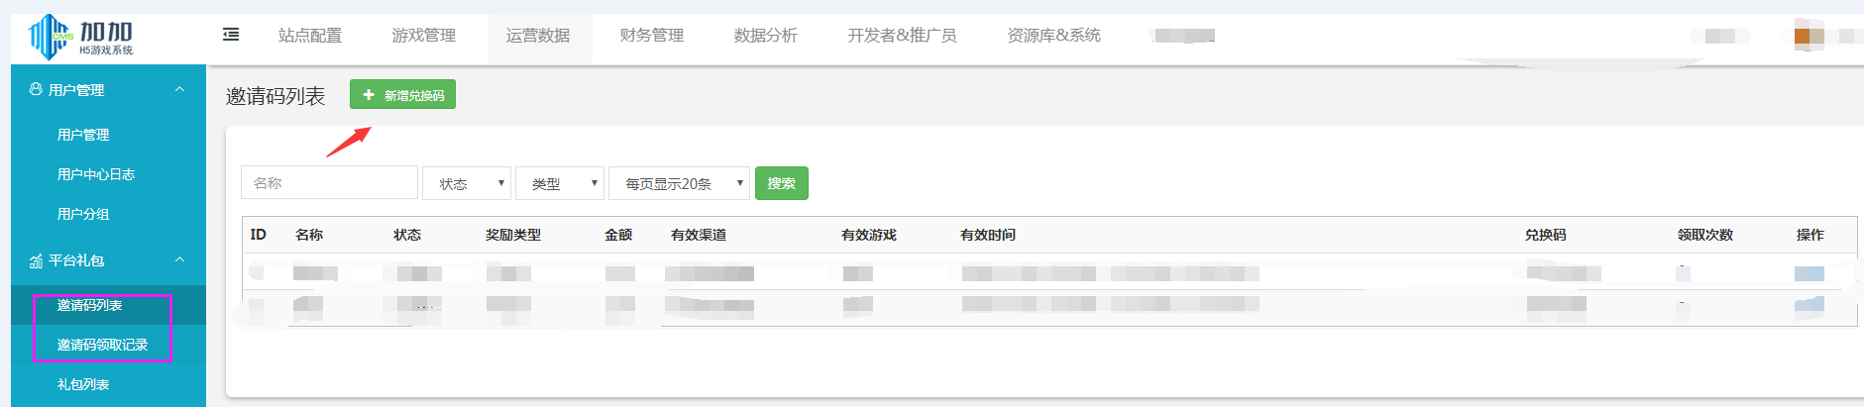Open the 类型 type dropdown
This screenshot has height=407, width=1864.
pos(560,183)
